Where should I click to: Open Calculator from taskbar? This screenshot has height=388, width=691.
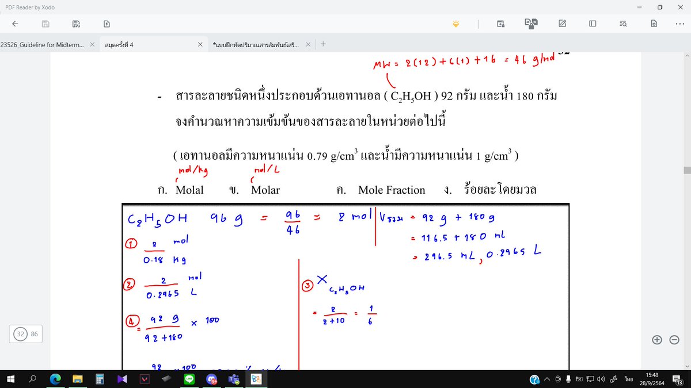pyautogui.click(x=100, y=379)
